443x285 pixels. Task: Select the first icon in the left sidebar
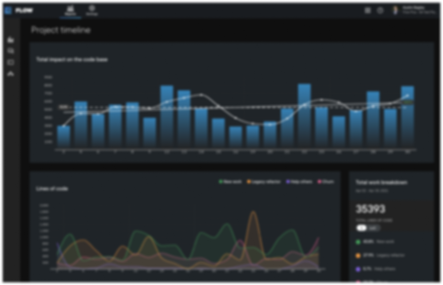click(11, 40)
